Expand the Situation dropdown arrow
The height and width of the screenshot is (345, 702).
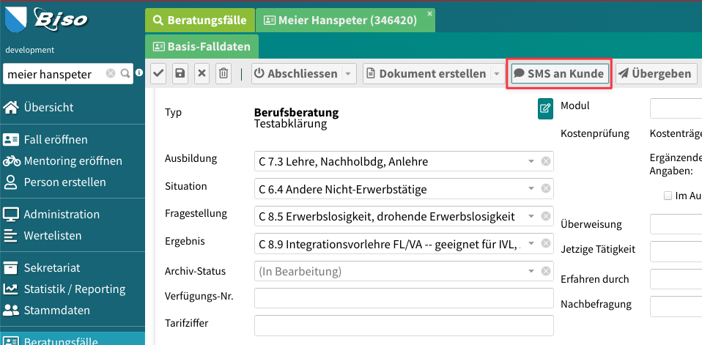coord(531,189)
